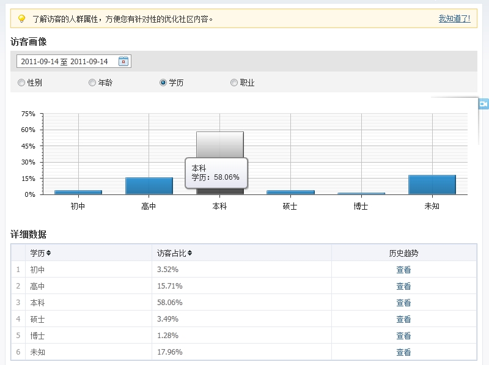Click 博士 in the table's fifth row
The height and width of the screenshot is (365, 489).
coord(37,336)
